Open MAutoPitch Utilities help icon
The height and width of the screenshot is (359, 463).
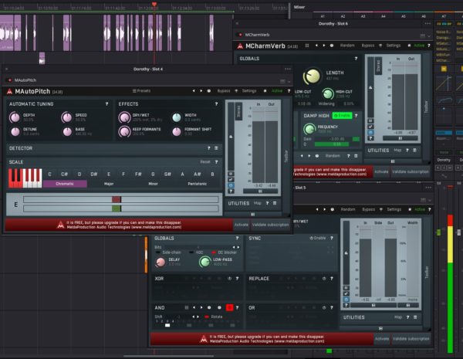click(x=267, y=203)
